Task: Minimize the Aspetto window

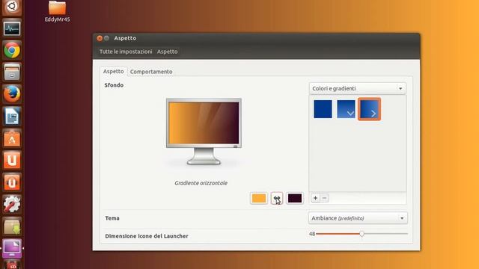Action: (x=106, y=38)
